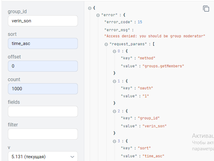Click the offset input showing 0
The image size is (214, 161).
[43, 66]
